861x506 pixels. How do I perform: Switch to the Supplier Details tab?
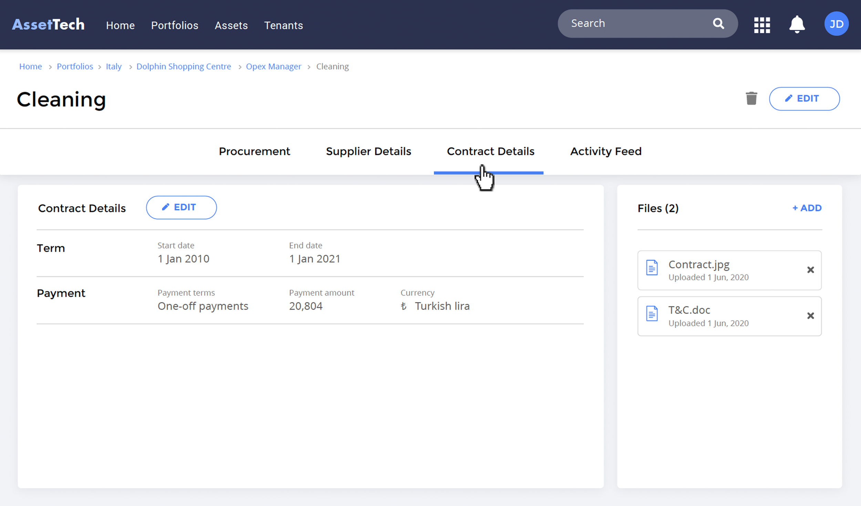[368, 151]
